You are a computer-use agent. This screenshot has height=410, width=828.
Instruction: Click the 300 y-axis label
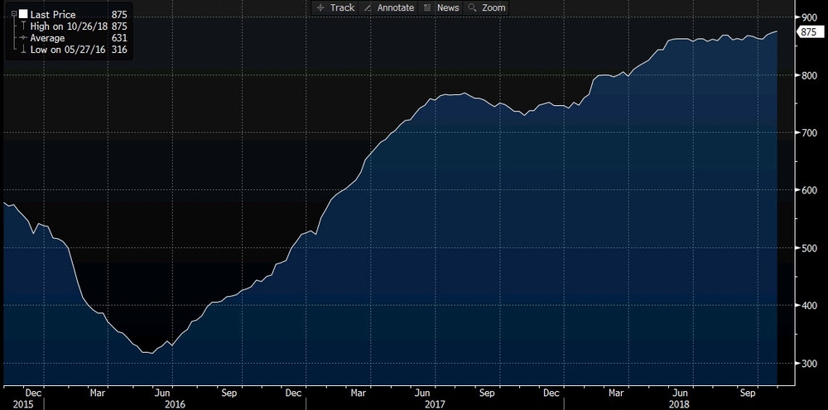coord(810,364)
